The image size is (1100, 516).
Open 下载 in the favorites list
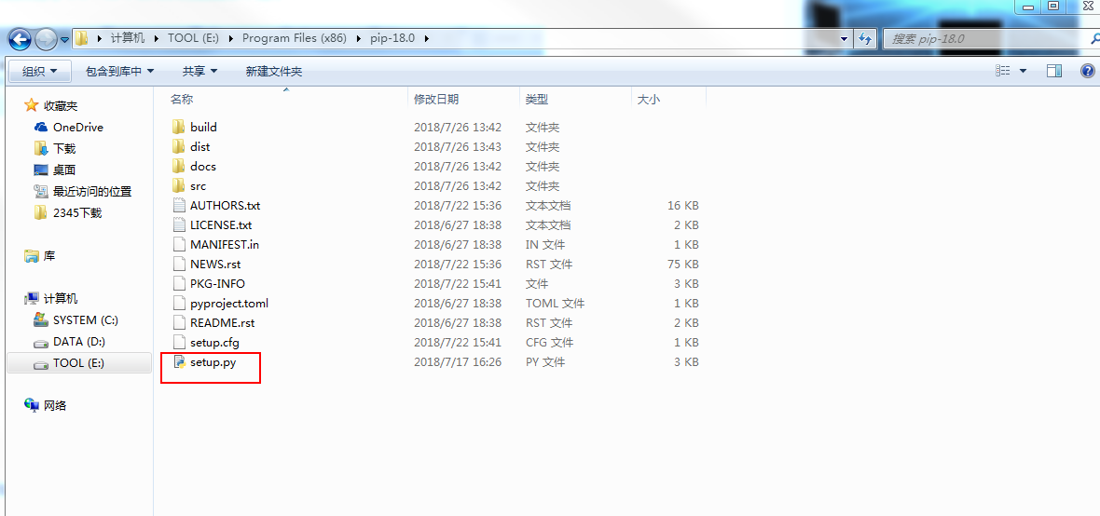(x=64, y=149)
